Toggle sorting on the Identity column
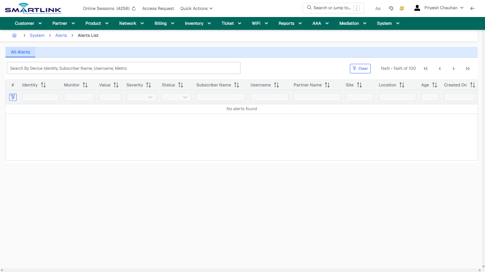Image resolution: width=485 pixels, height=272 pixels. tap(43, 85)
